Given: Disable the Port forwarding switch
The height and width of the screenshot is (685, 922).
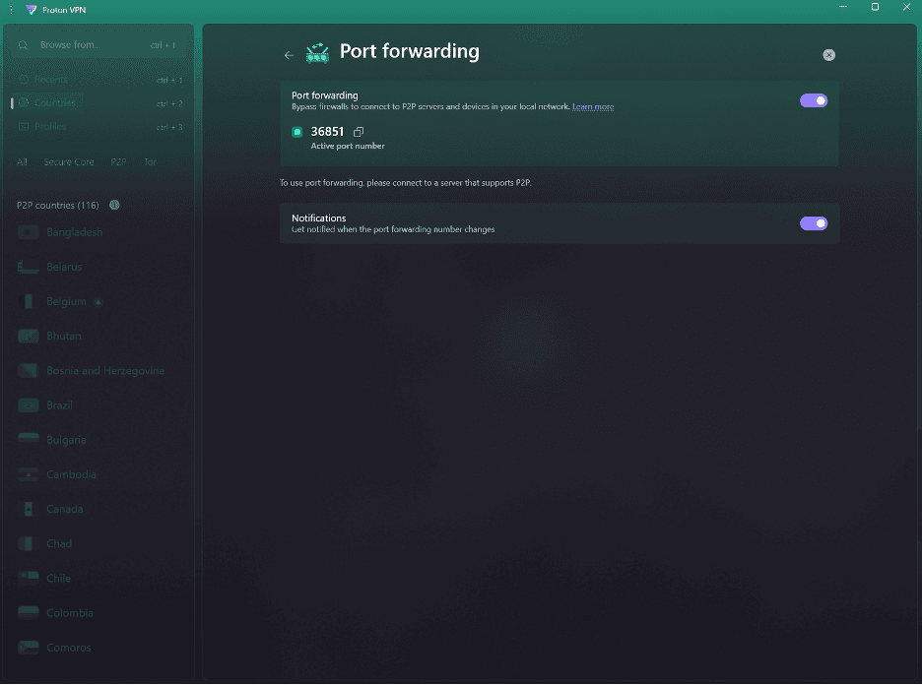Looking at the screenshot, I should pyautogui.click(x=814, y=99).
